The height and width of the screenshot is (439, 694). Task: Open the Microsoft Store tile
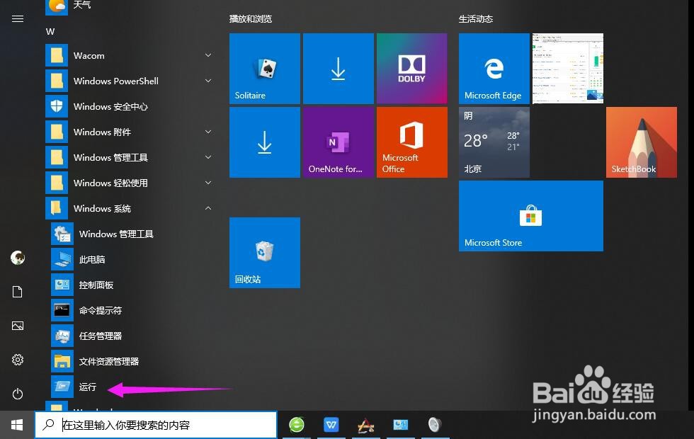tap(530, 216)
